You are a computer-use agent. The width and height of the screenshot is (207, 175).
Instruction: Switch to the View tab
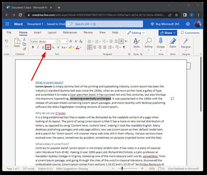(x=103, y=32)
